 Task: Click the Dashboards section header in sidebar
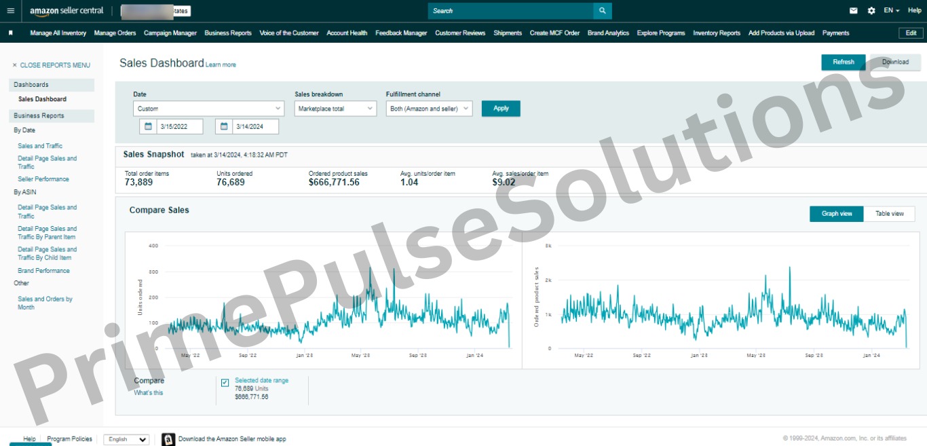(52, 85)
